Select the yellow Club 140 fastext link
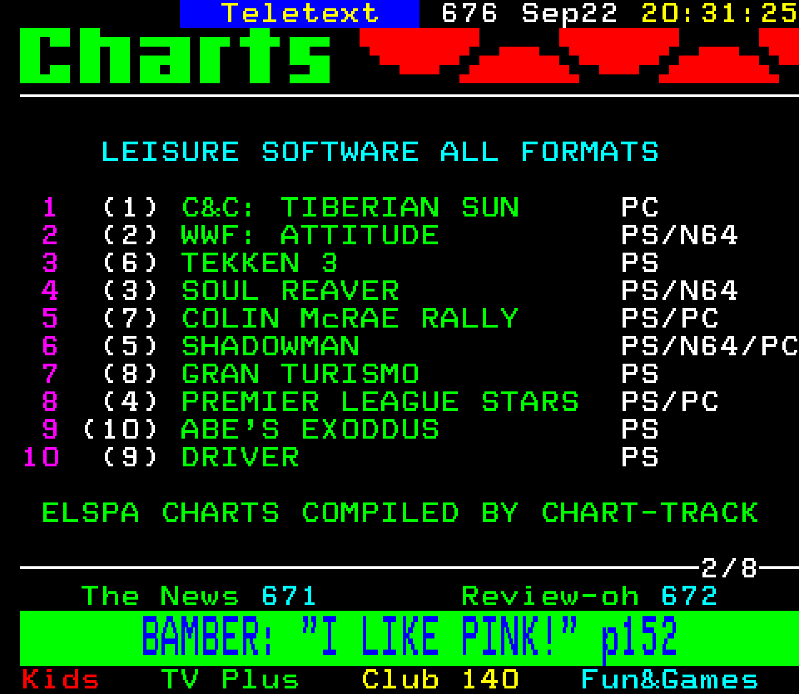 [x=440, y=679]
